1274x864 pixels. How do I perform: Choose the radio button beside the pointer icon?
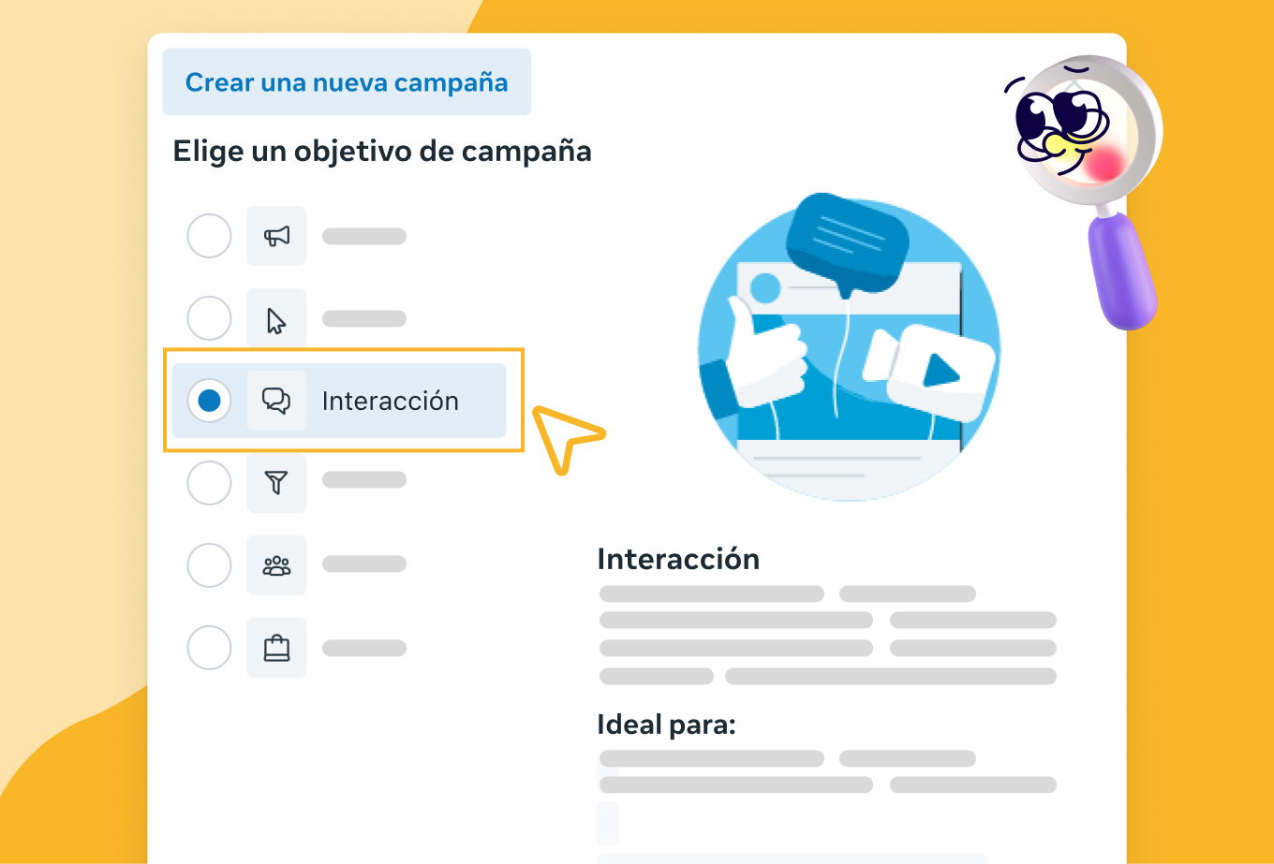[209, 319]
